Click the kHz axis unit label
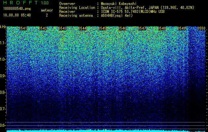Image resolution: width=208 pixels, height=132 pixels. tap(3, 27)
